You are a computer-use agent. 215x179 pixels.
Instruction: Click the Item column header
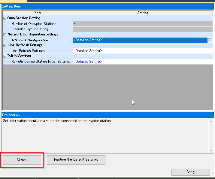coord(38,13)
